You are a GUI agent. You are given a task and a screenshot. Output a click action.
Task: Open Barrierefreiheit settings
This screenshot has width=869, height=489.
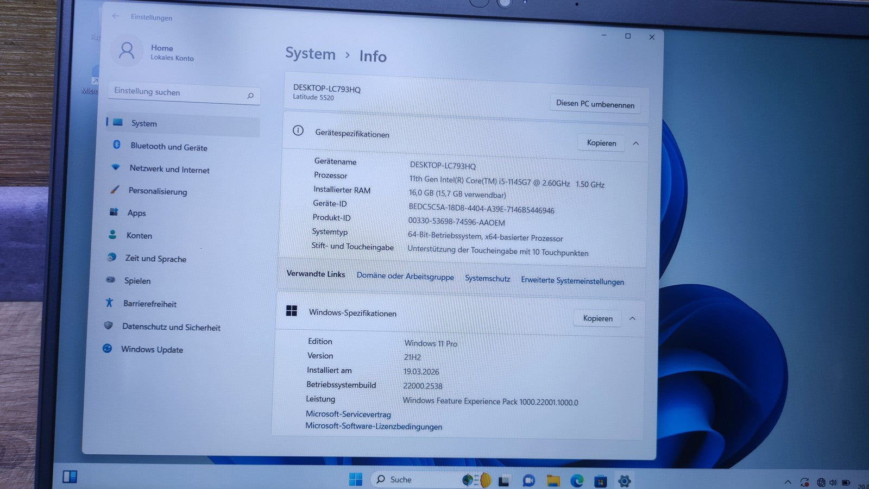[x=150, y=304]
